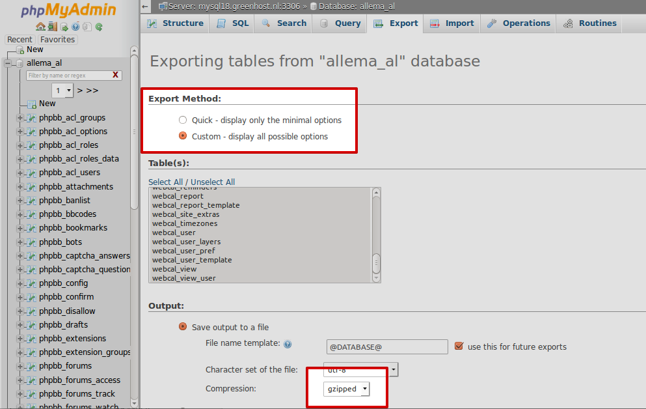Click the Unselect All link

coord(213,182)
